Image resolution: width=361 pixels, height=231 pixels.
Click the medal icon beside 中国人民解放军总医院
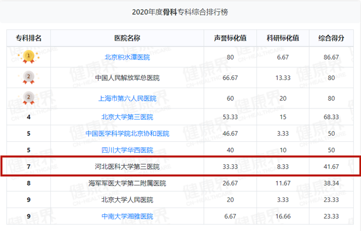(x=28, y=77)
